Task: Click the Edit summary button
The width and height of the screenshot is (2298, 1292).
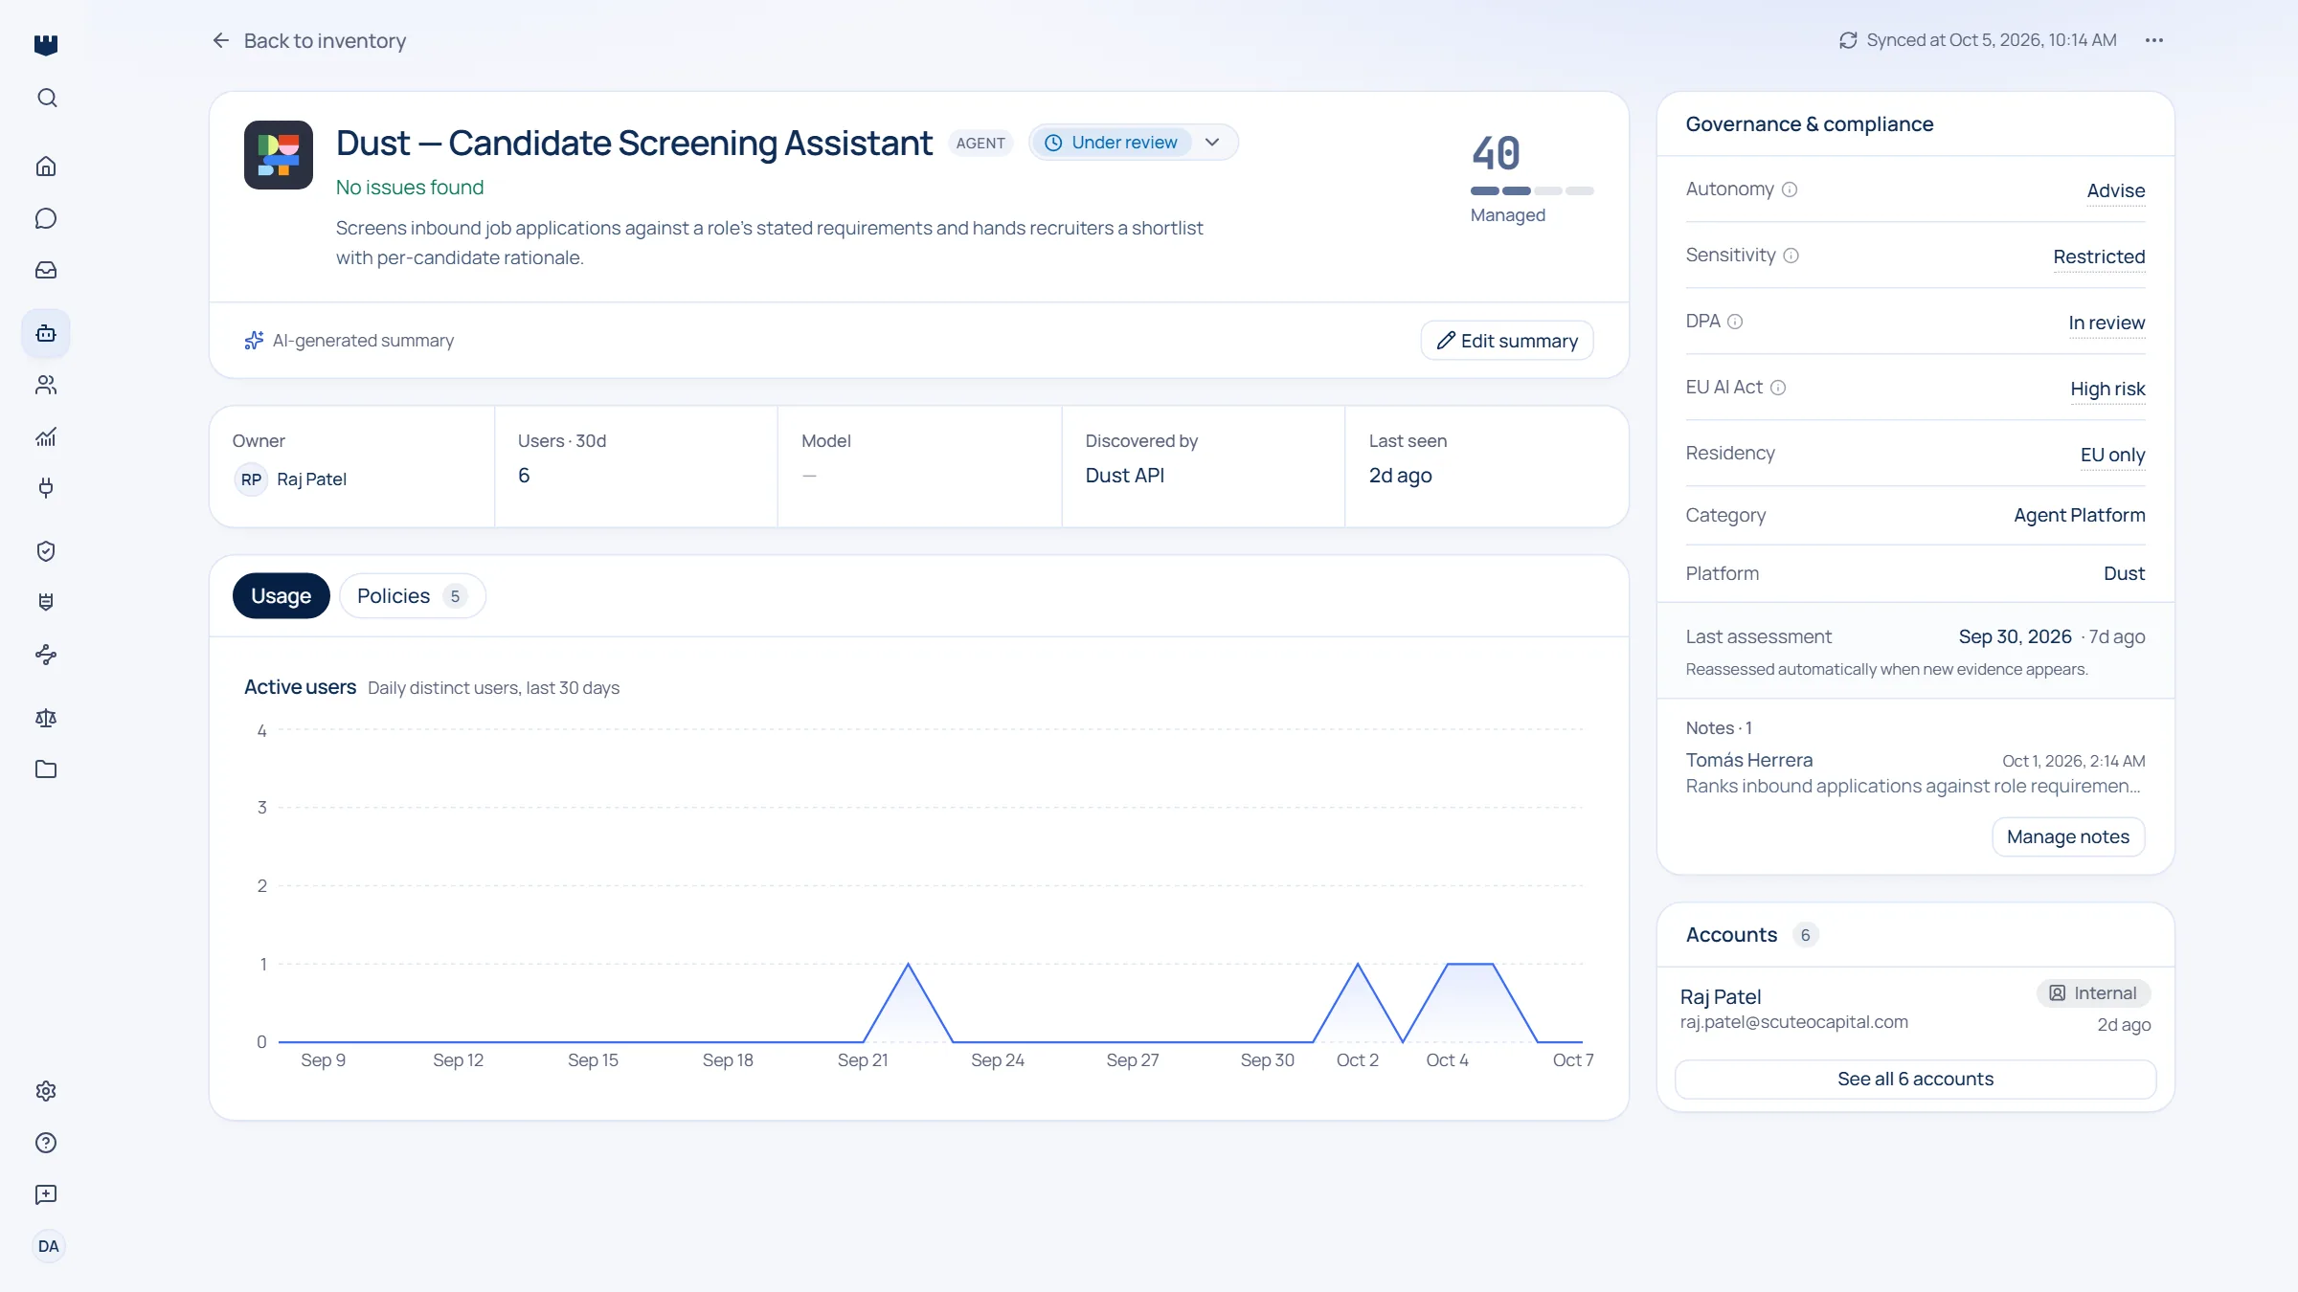Action: [x=1507, y=341]
